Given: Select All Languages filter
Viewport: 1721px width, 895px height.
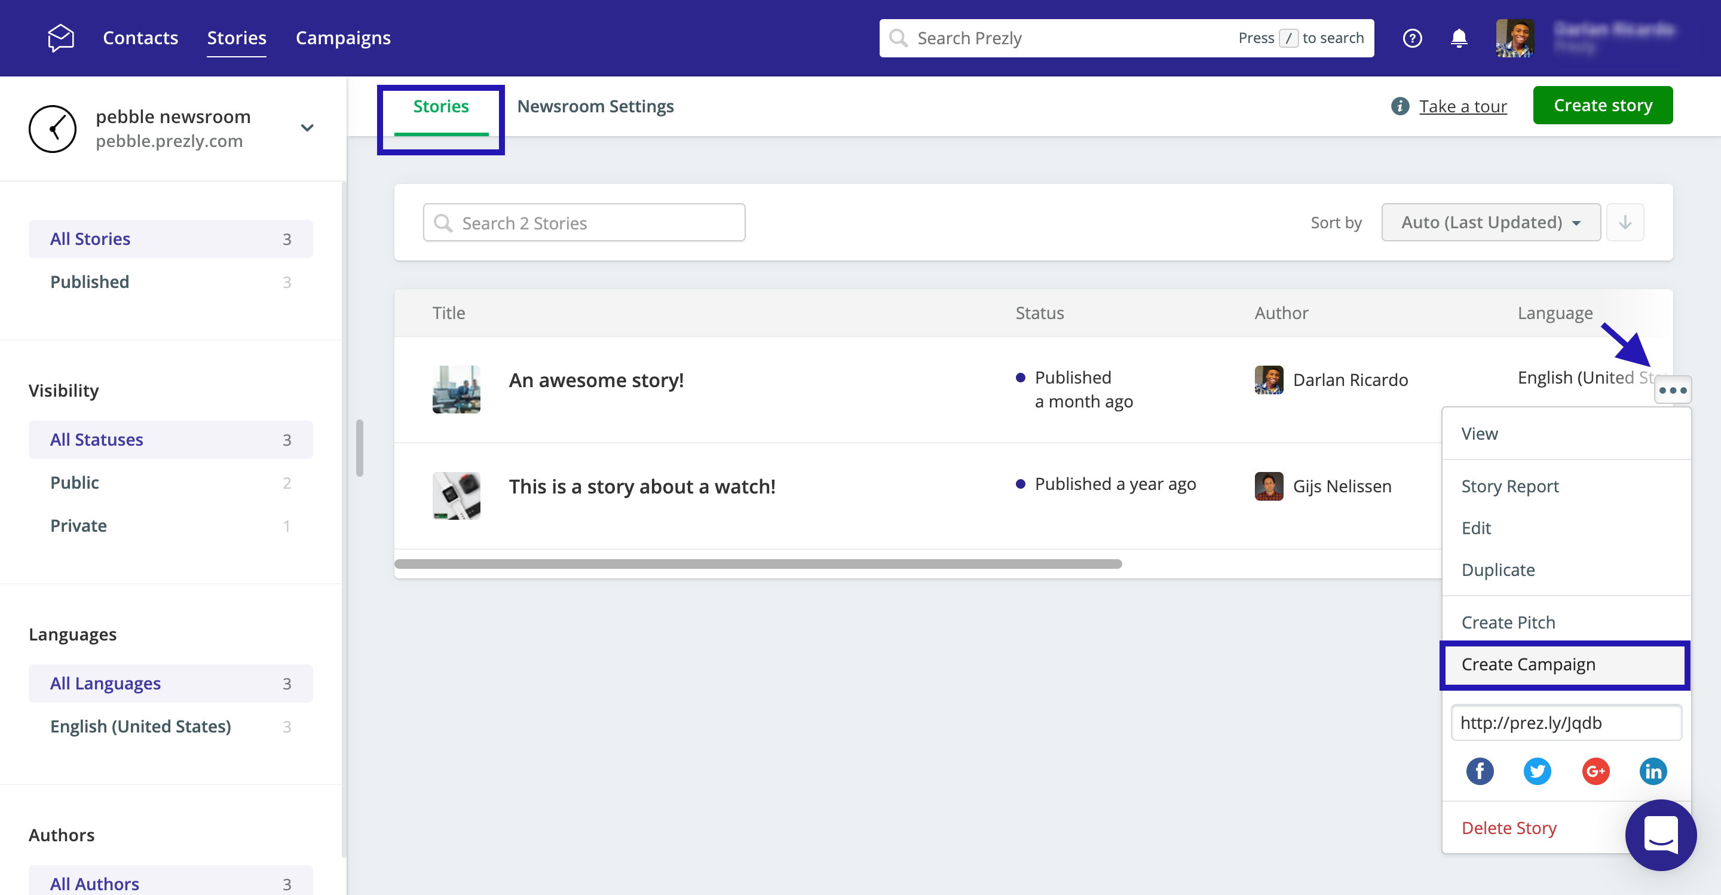Looking at the screenshot, I should [170, 683].
